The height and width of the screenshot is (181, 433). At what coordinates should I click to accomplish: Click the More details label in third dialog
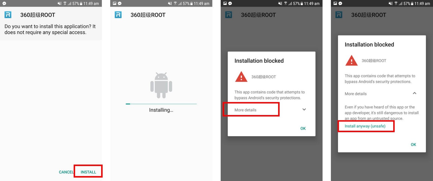tap(245, 110)
